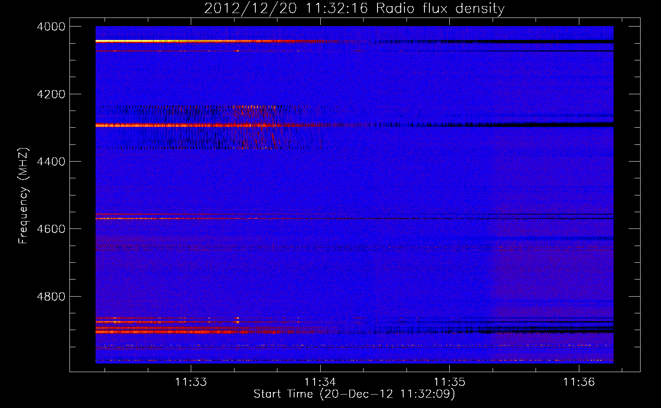Click the 11:35 time tick label
The image size is (661, 408).
pos(449,382)
